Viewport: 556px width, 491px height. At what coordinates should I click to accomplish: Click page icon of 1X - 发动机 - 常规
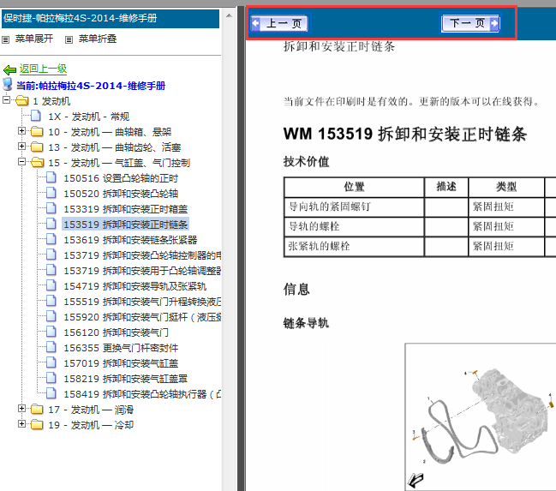click(35, 116)
